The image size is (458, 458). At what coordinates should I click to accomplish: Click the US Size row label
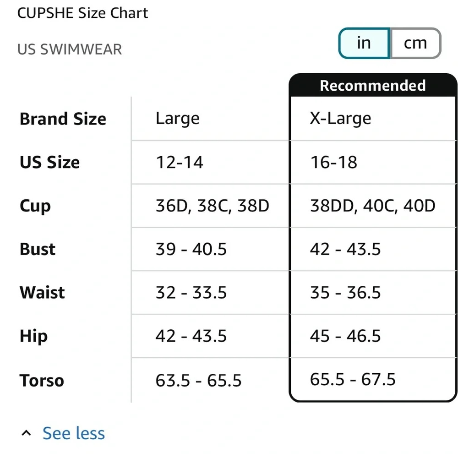click(49, 162)
